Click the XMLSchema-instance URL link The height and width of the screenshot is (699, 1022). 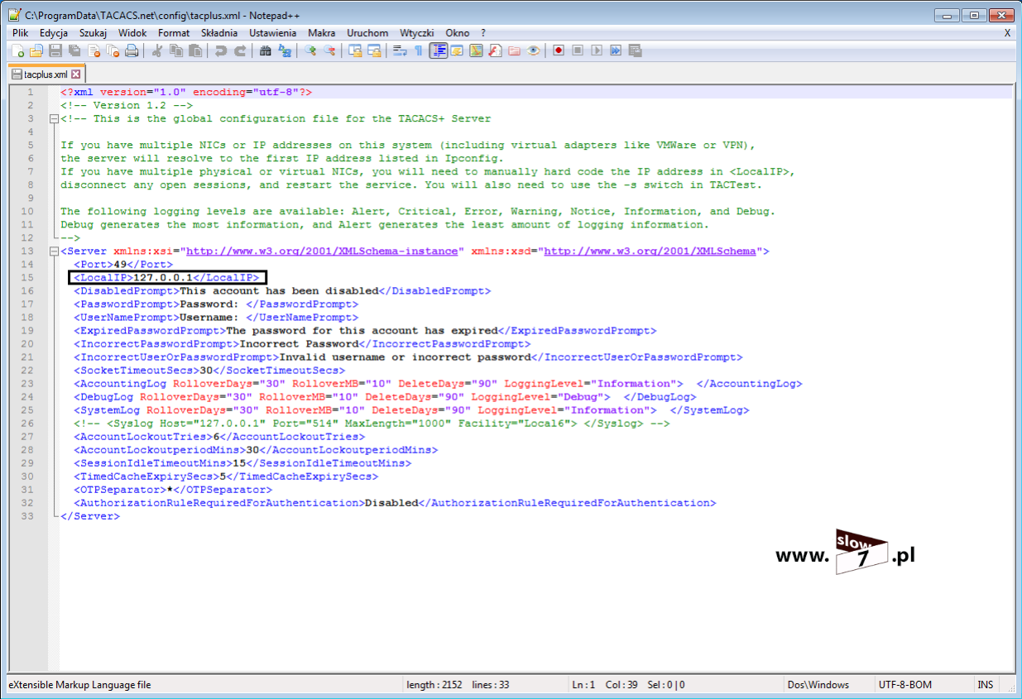tap(322, 251)
